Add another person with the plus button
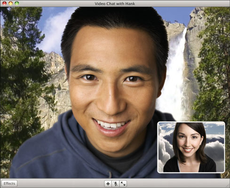This screenshot has height=188, width=230. click(x=108, y=184)
